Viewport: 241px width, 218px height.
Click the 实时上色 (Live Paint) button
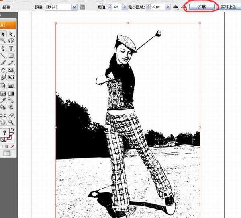pos(230,7)
